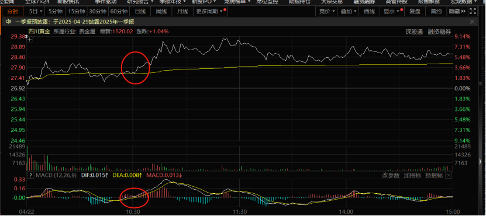Close the MACD indicator panel

pos(448,176)
